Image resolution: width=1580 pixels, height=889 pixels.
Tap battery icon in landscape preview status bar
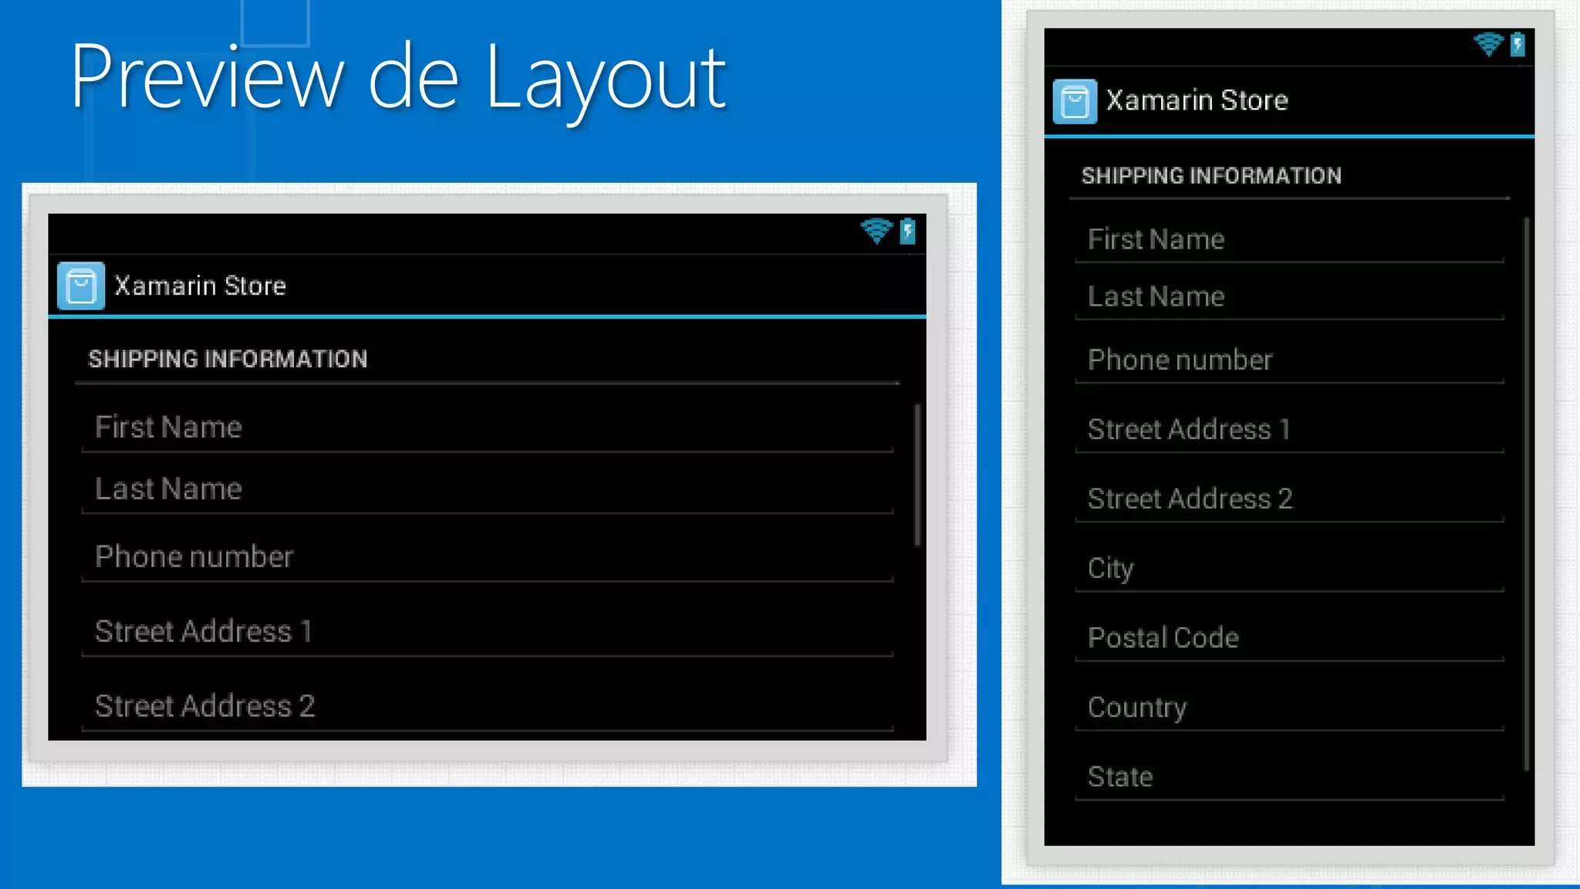pos(908,231)
